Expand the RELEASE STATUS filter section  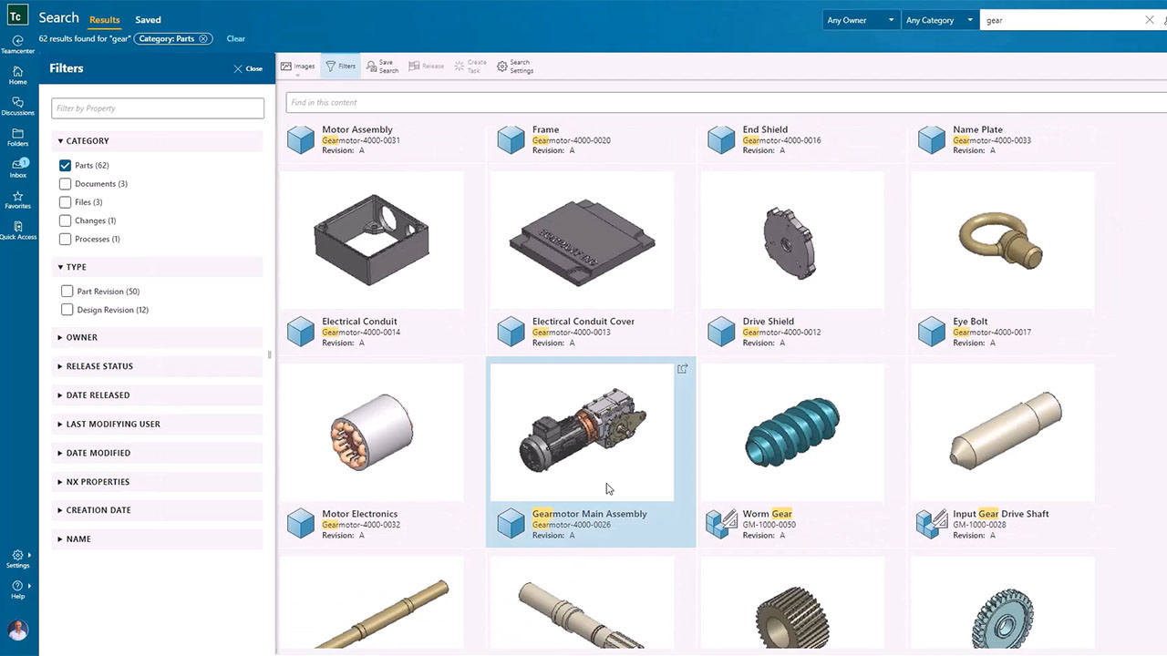pyautogui.click(x=98, y=366)
